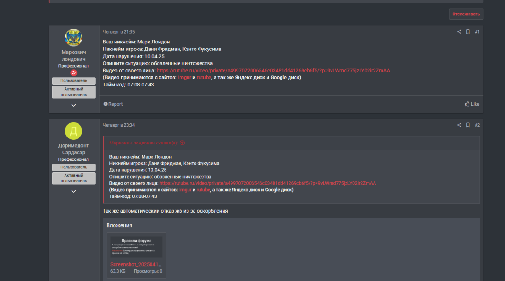Open Доримедонт Сэрдасэр yellow avatar
The image size is (505, 281).
point(73,131)
